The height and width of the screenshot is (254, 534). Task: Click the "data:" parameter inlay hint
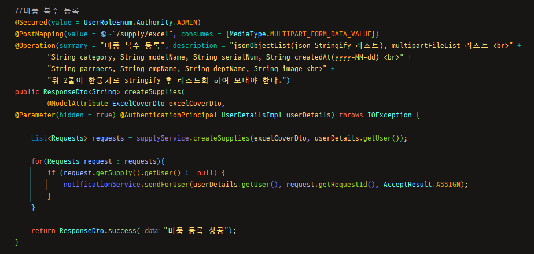(x=152, y=231)
